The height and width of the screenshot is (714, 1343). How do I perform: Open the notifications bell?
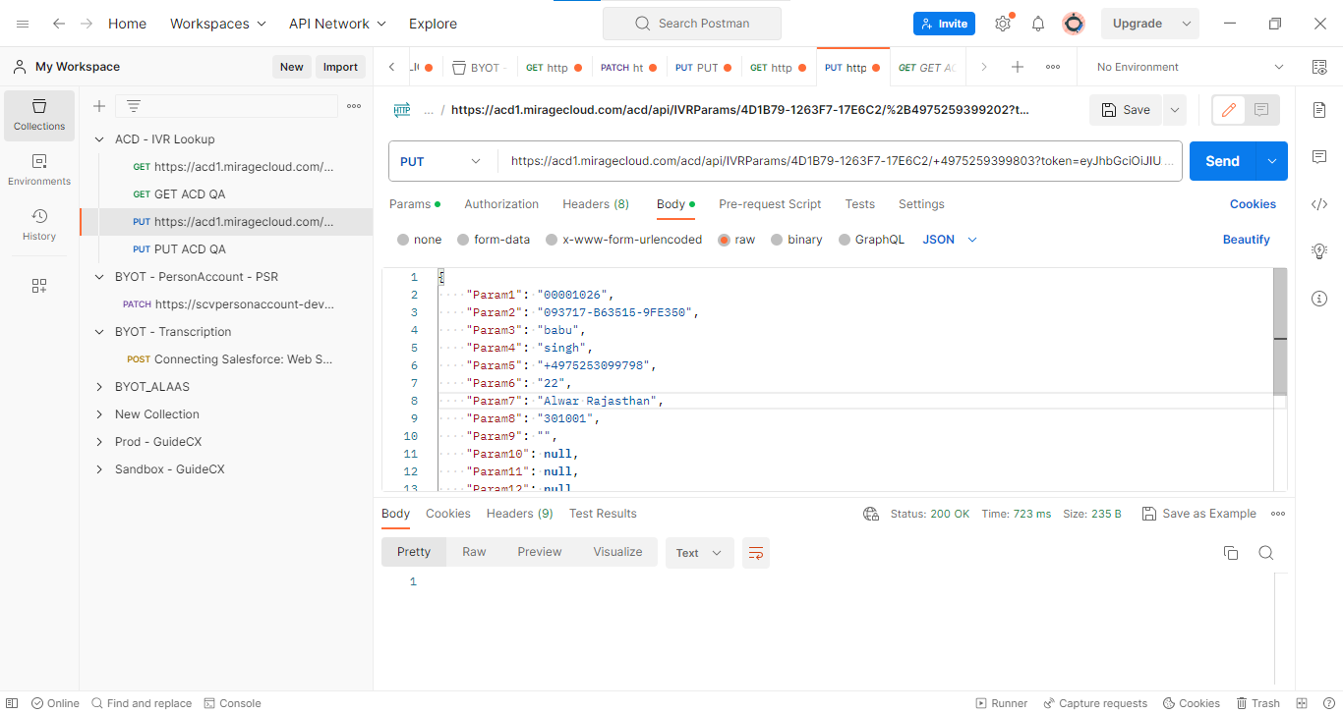click(1038, 24)
